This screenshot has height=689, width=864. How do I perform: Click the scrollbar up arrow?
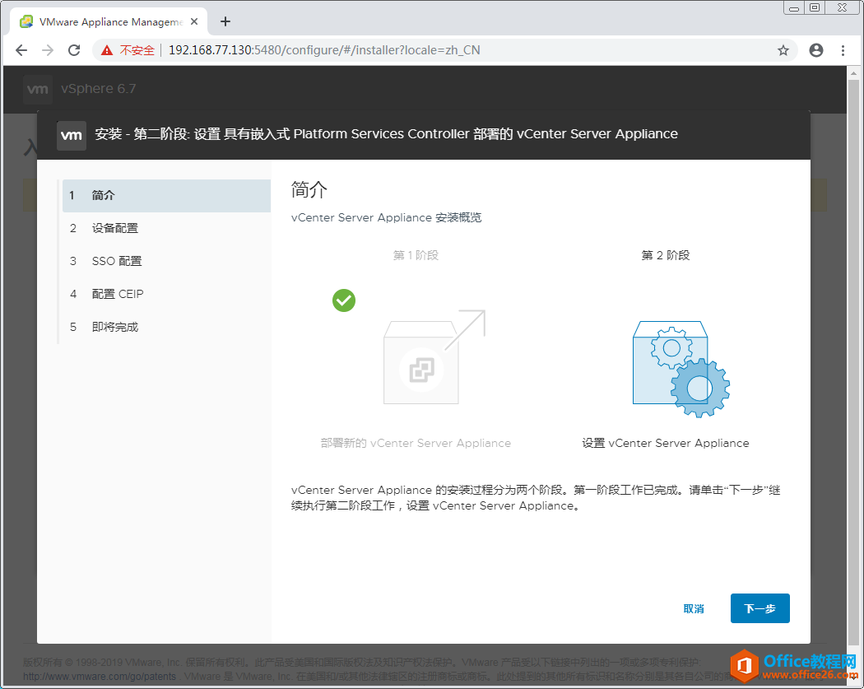(x=853, y=72)
